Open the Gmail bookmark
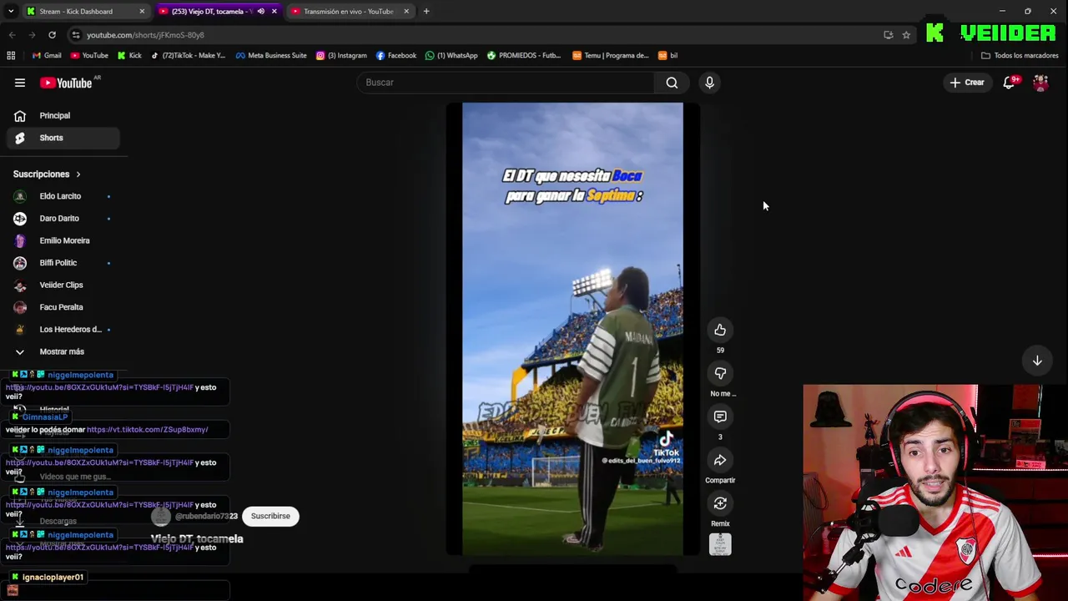The height and width of the screenshot is (601, 1068). click(x=47, y=56)
